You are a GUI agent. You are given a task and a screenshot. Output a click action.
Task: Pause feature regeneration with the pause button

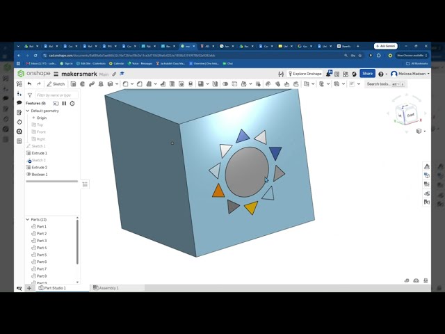[x=64, y=104]
